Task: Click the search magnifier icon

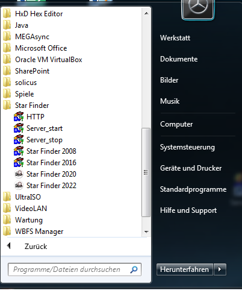Action: coord(134,270)
